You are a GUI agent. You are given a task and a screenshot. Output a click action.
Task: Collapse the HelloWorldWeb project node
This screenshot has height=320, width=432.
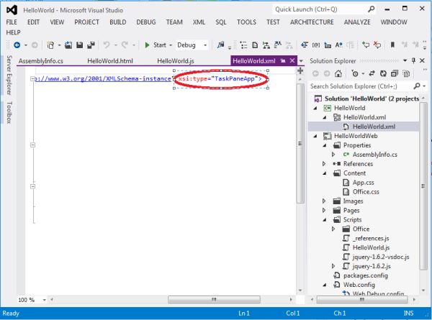315,136
